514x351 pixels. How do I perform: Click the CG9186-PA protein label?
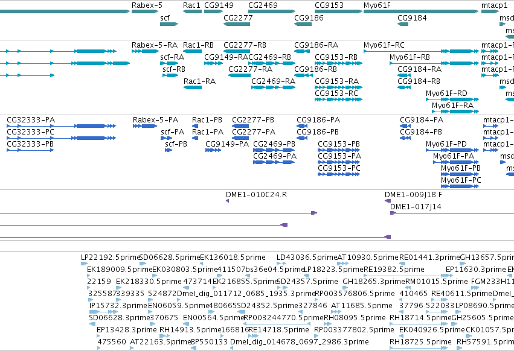point(318,120)
